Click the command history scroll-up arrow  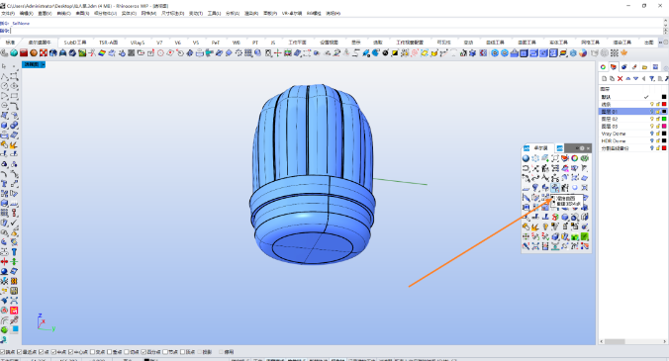(666, 20)
